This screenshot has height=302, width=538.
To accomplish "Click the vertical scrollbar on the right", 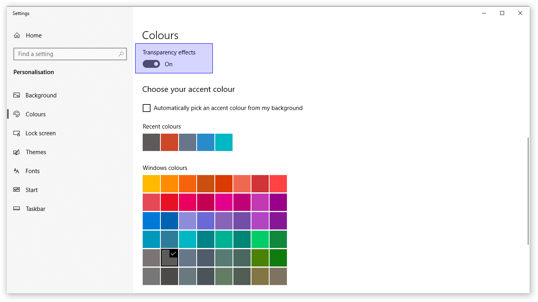I will click(x=528, y=191).
